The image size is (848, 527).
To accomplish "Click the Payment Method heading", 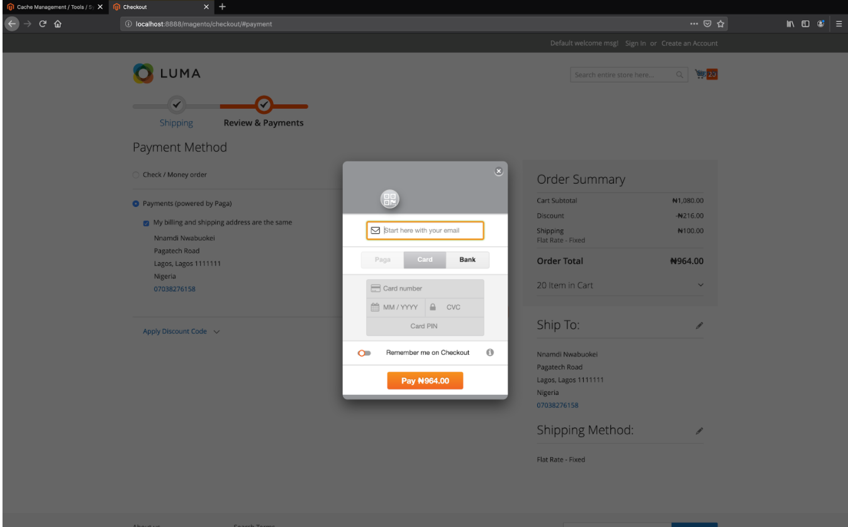I will coord(180,147).
